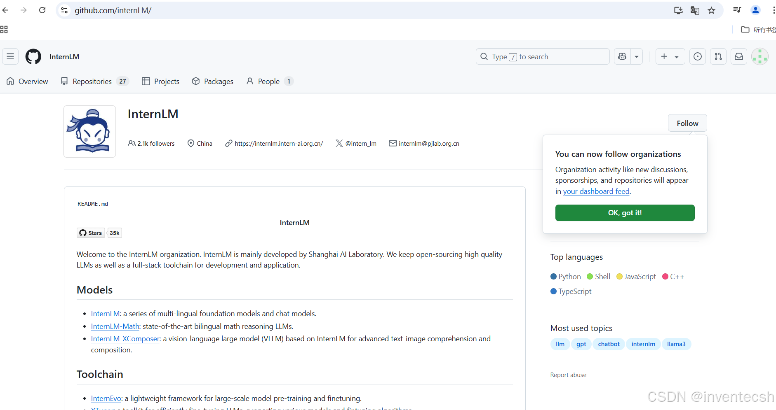776x410 pixels.
Task: Open the @intern_lm X profile link
Action: [361, 143]
